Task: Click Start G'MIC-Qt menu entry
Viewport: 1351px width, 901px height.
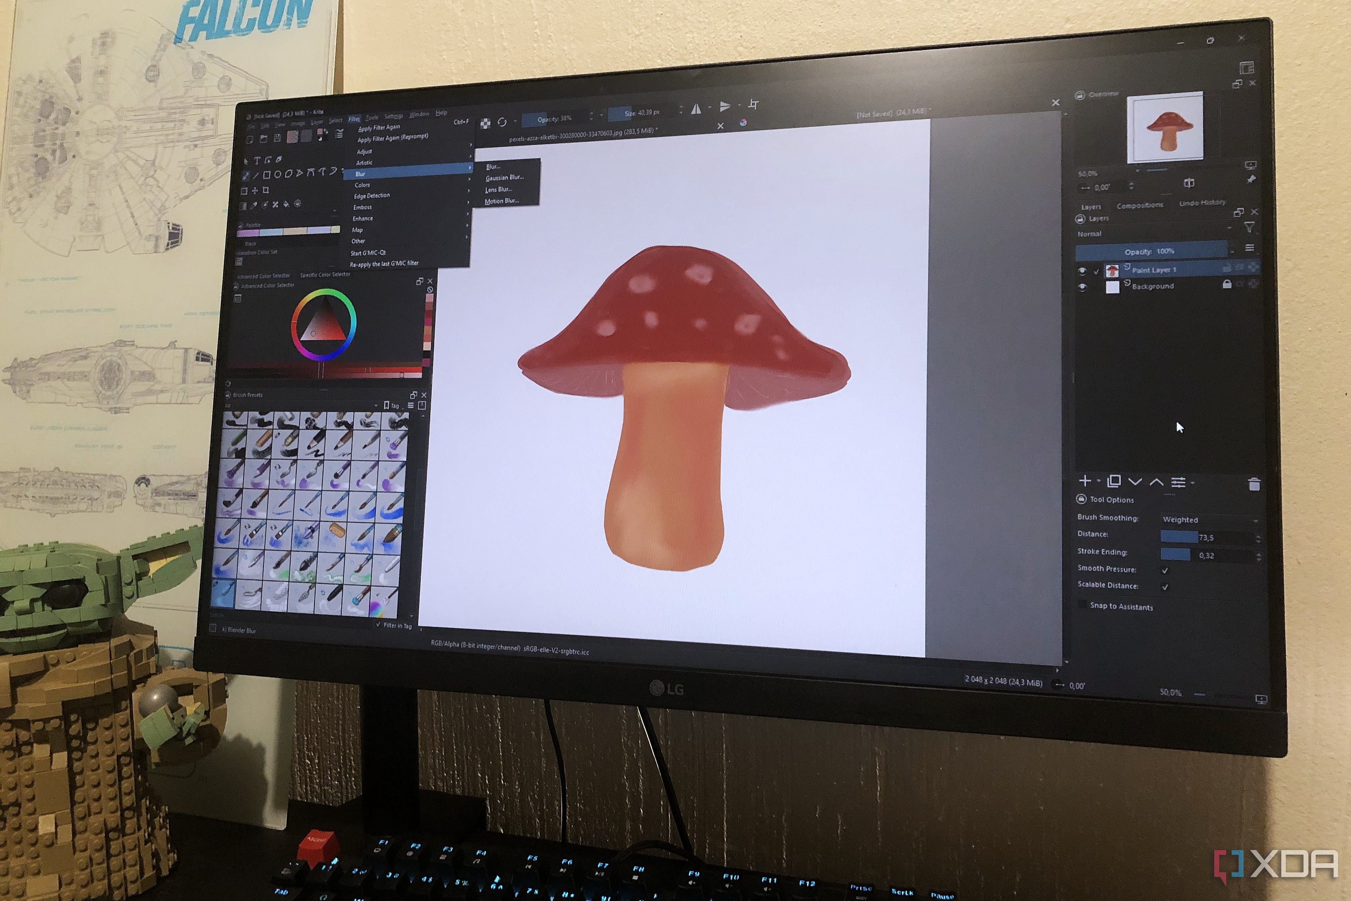Action: click(x=368, y=253)
